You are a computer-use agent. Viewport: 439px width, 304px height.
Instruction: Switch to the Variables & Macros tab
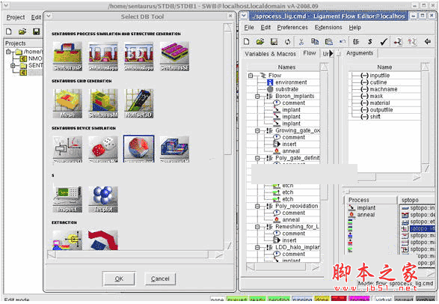click(x=270, y=54)
